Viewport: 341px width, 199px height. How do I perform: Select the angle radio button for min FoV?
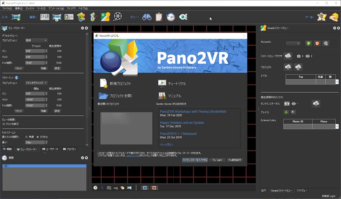[x=26, y=137]
